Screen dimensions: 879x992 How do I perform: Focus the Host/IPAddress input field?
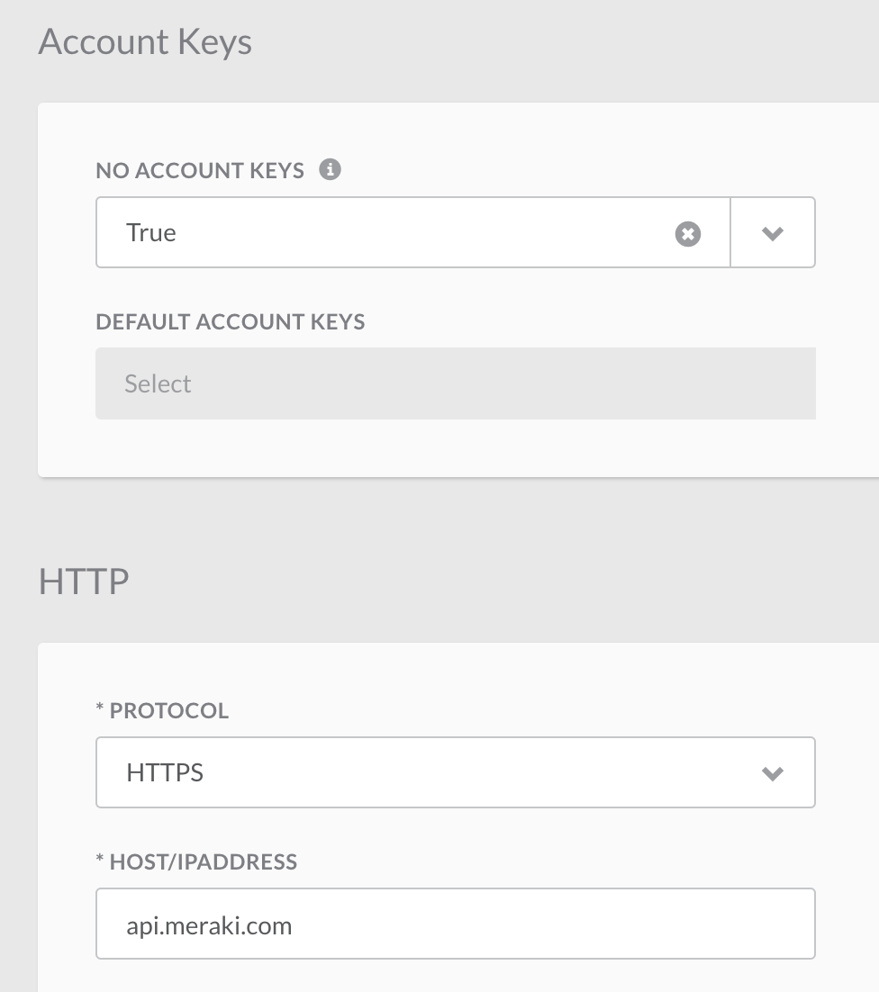(455, 924)
